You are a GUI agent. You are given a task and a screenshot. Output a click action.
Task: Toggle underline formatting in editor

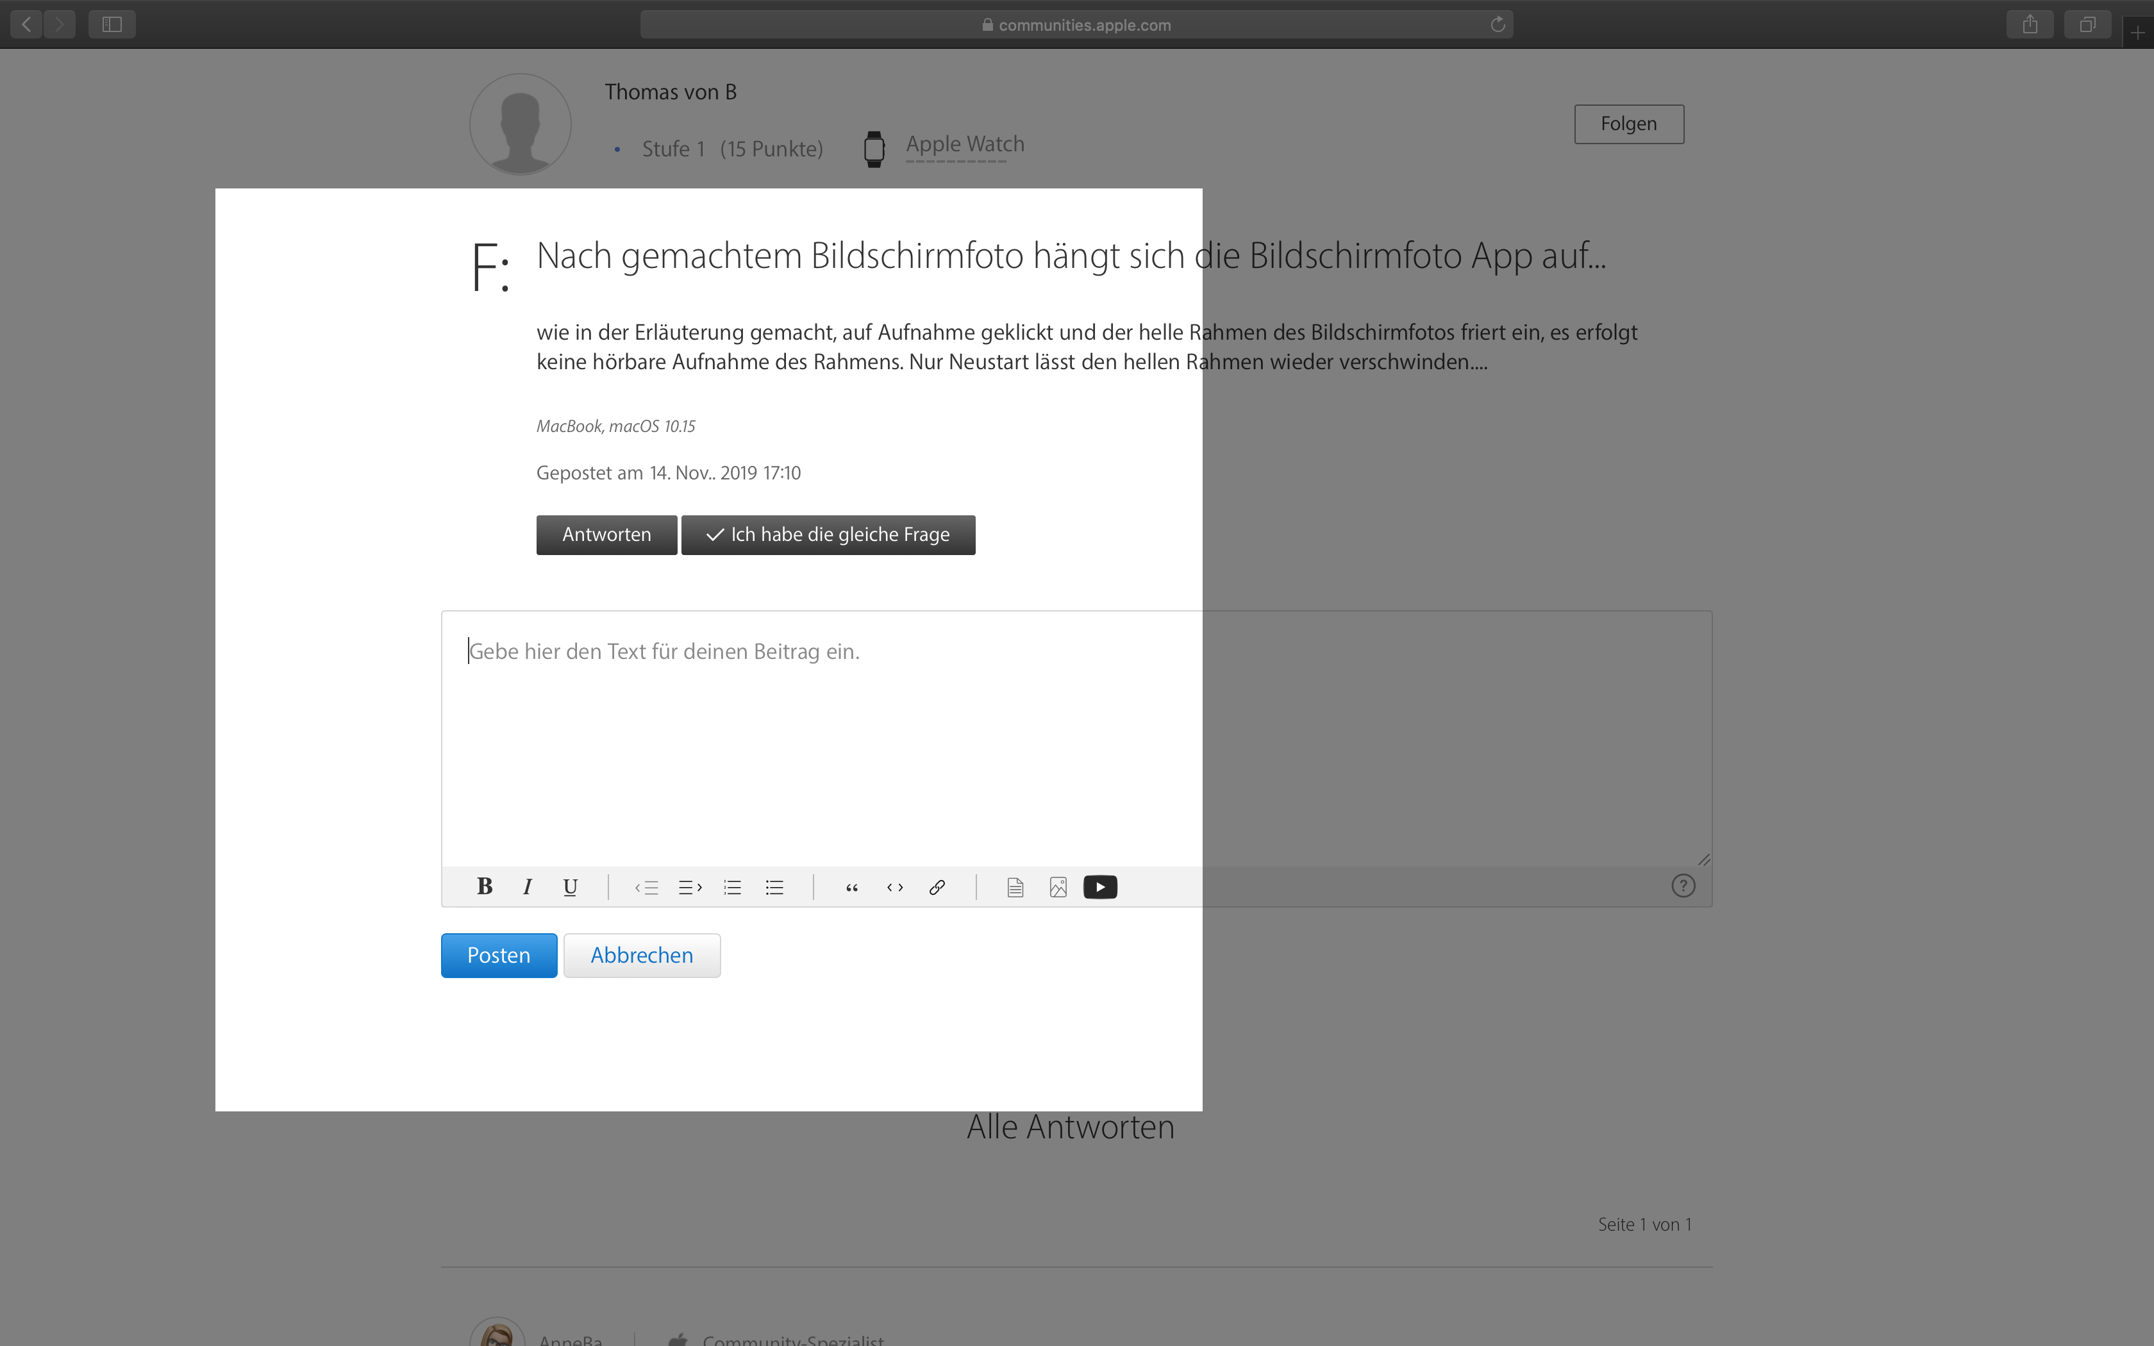click(x=571, y=886)
